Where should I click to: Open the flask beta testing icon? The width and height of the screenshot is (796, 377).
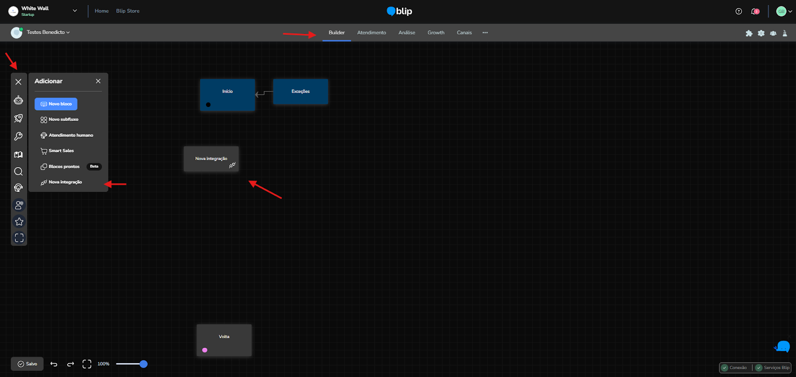coord(785,33)
